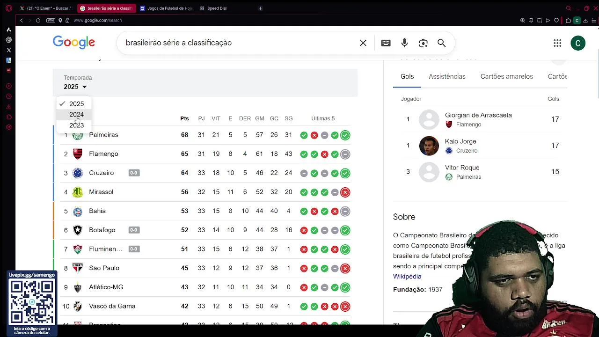Switch to the Gols tab

coord(407,76)
